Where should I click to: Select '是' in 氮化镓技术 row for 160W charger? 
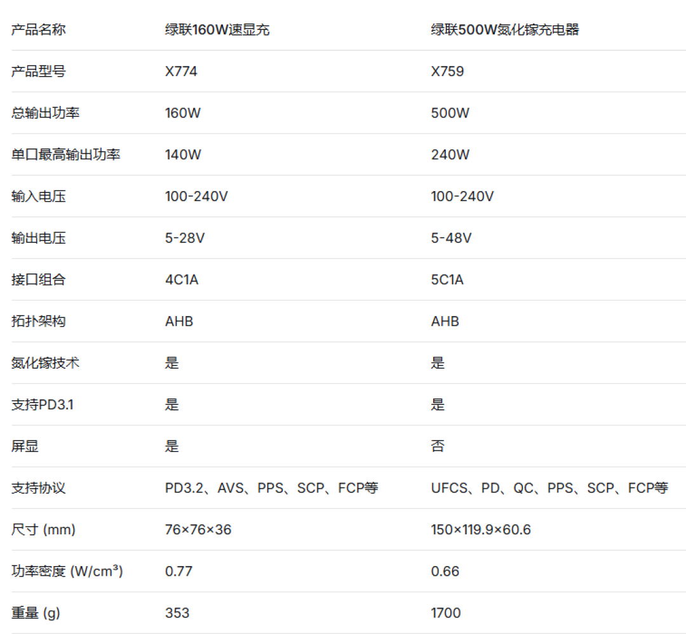[172, 363]
